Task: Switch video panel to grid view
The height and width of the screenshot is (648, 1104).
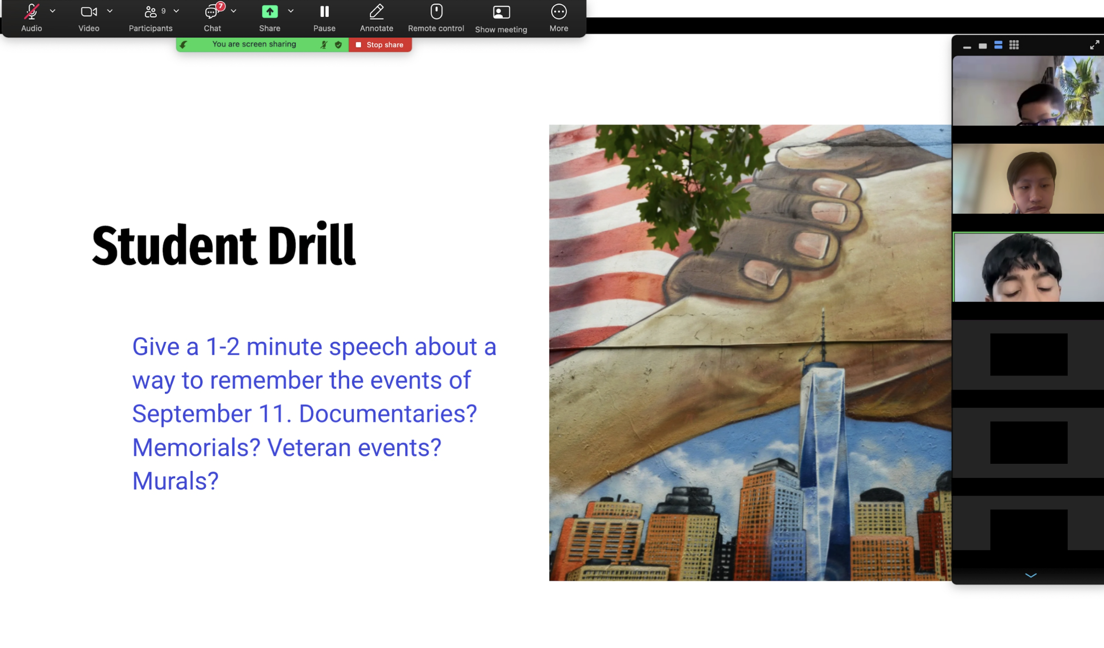Action: coord(1014,45)
